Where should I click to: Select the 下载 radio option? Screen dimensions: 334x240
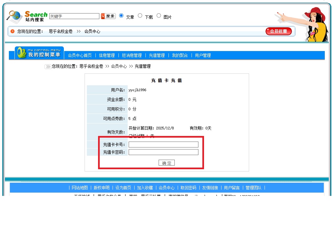(x=140, y=15)
